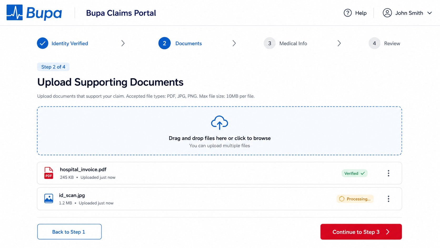Click the cloud upload icon
The image size is (440, 248).
tap(219, 123)
